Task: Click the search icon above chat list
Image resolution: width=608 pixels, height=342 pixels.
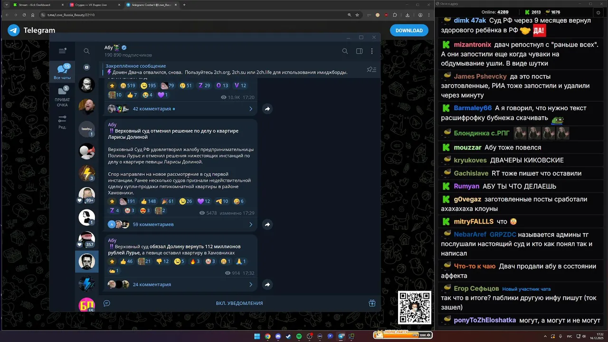Action: click(86, 51)
